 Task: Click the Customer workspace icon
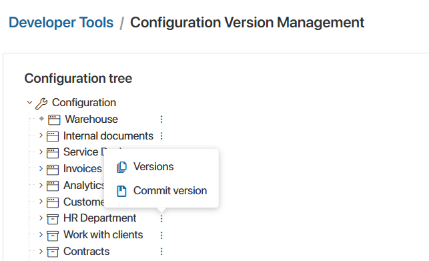coord(53,203)
